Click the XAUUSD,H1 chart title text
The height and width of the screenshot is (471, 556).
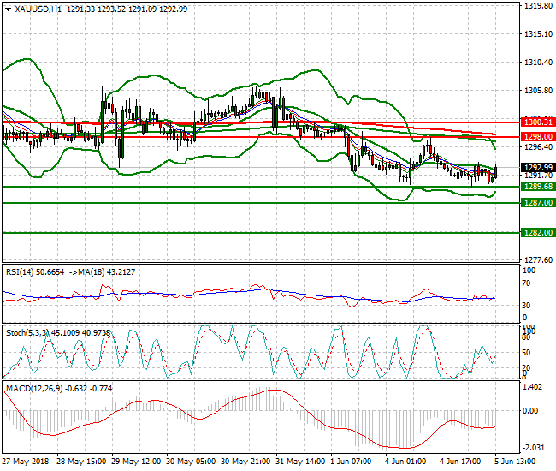pyautogui.click(x=33, y=8)
